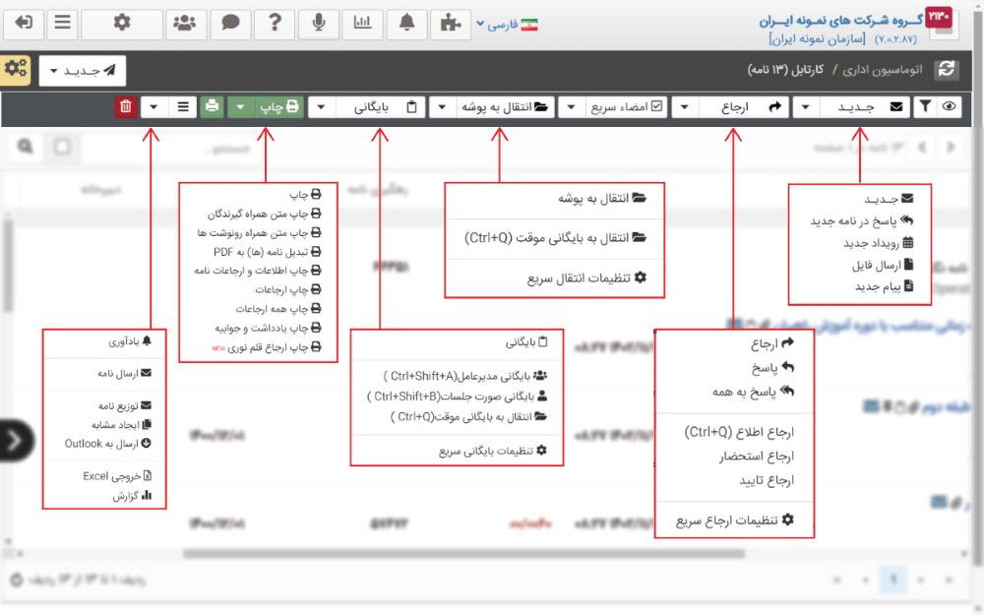The height and width of the screenshot is (615, 984).
Task: Toggle the filter icon next to the envelope
Action: [926, 106]
